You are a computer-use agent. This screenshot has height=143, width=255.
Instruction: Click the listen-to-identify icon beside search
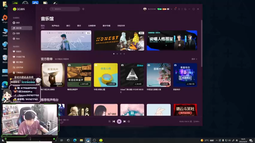click(83, 9)
